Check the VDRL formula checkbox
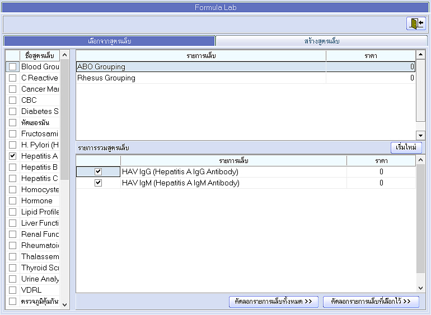This screenshot has height=315, width=431. (x=13, y=290)
